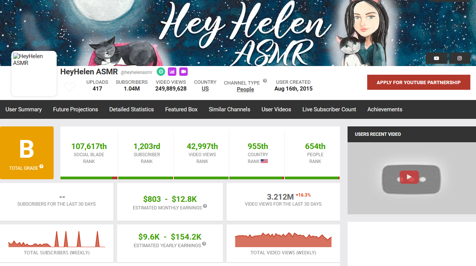Click the @heyhelenasmr handle text

pos(136,72)
